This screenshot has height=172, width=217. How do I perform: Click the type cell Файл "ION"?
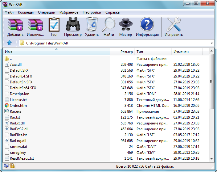coord(146,94)
